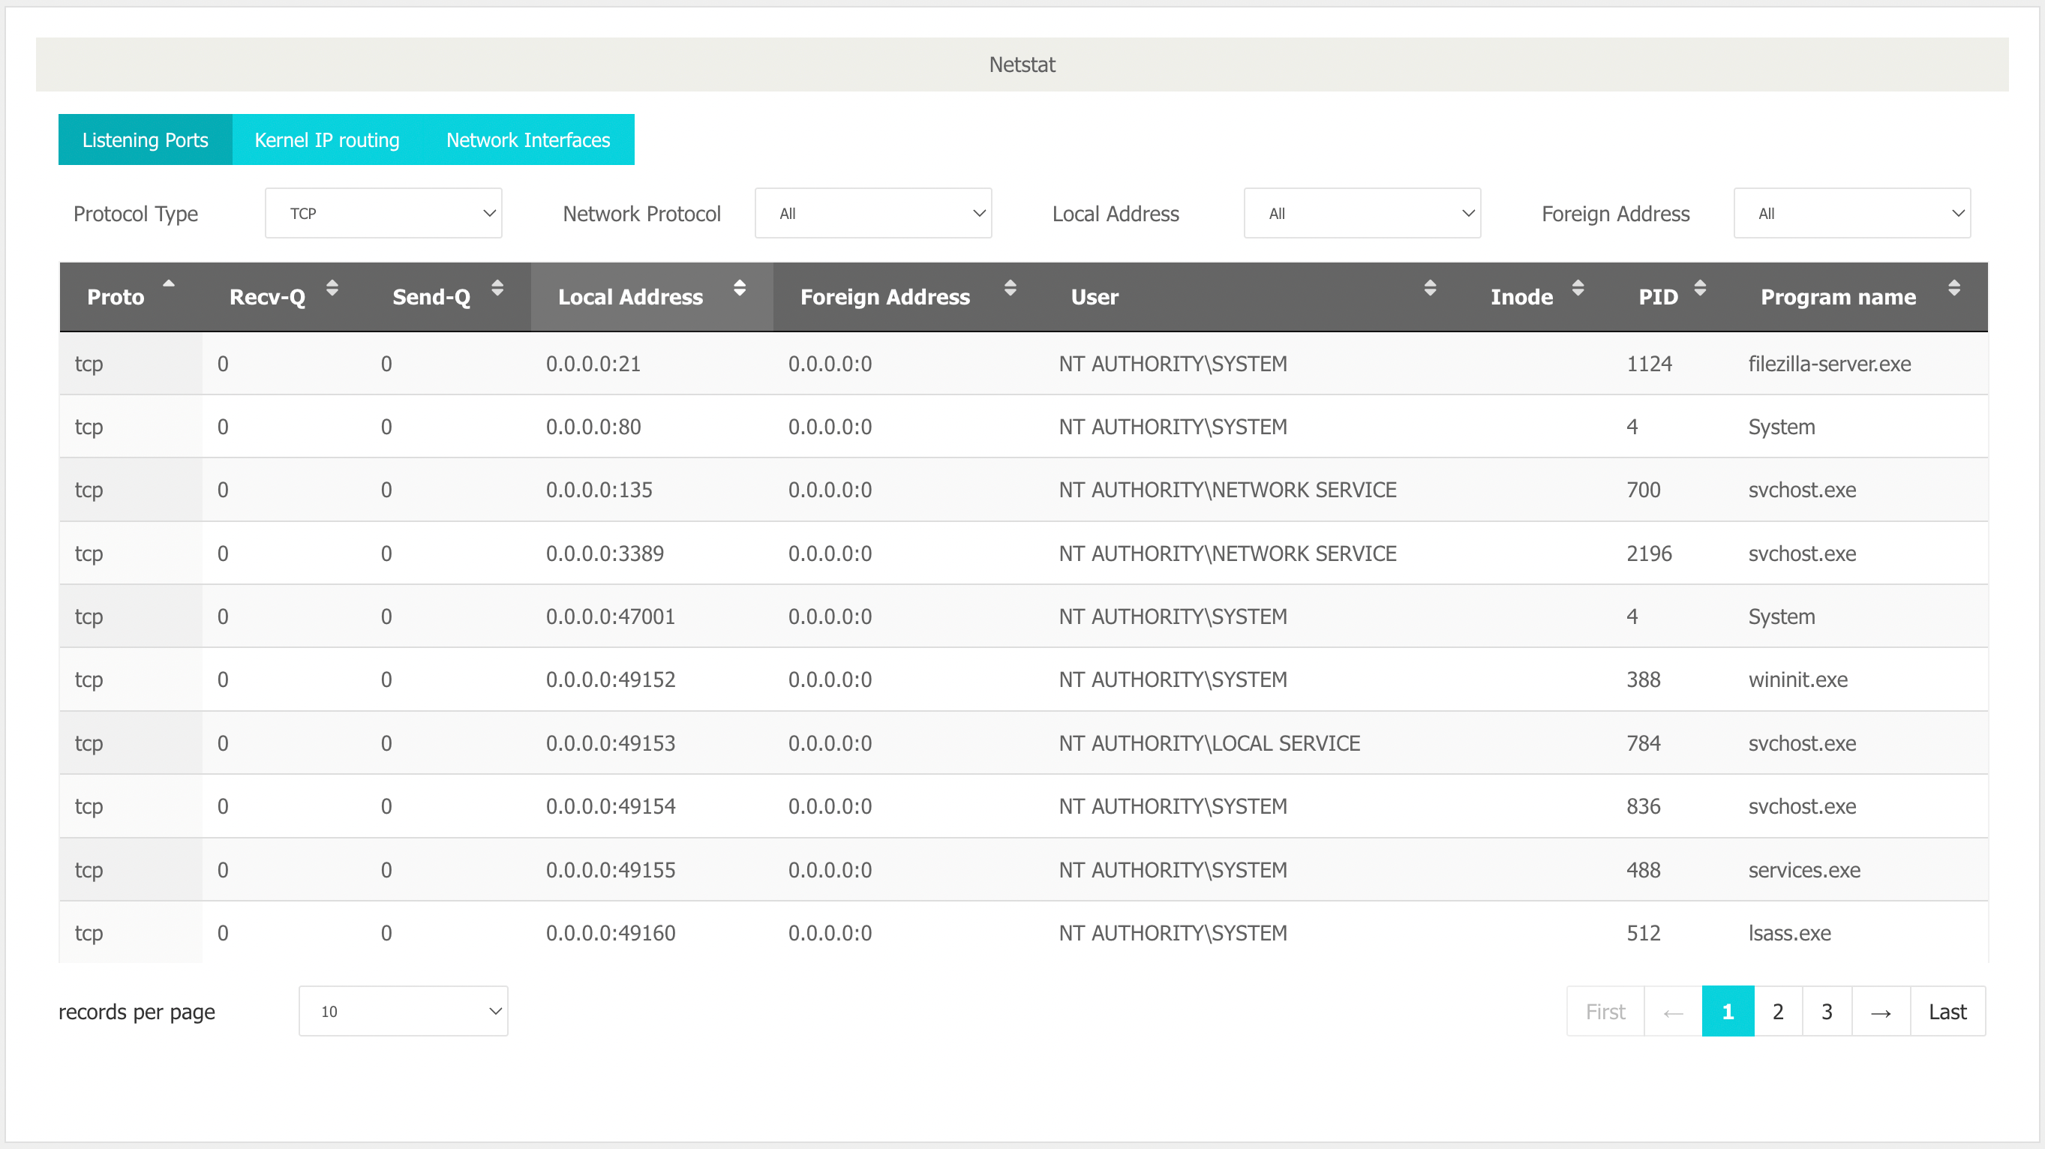Switch to Network Interfaces tab
The image size is (2045, 1149).
(528, 139)
